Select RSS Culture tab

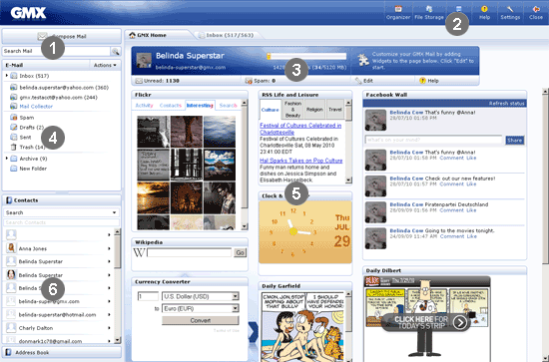point(271,110)
